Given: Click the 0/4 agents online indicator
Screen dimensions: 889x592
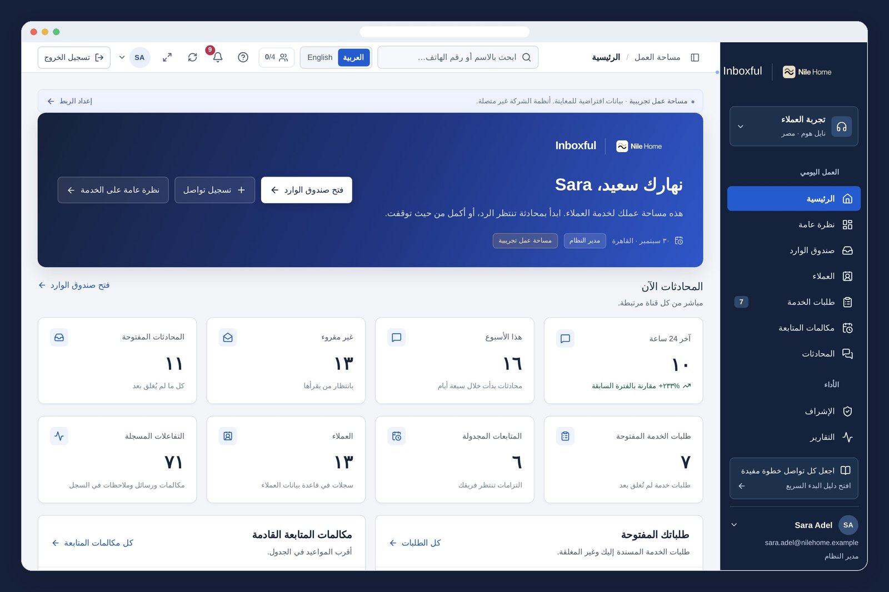Looking at the screenshot, I should [x=276, y=57].
